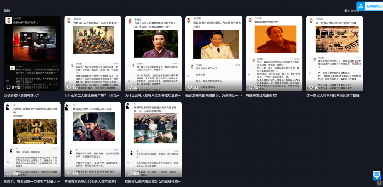Screen dimensions: 383x187
Task: Select the 视频 section tab
Action: [x=7, y=11]
